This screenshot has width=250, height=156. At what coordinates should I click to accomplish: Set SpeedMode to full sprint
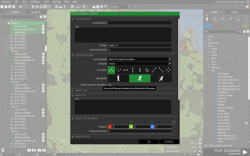coord(160,78)
